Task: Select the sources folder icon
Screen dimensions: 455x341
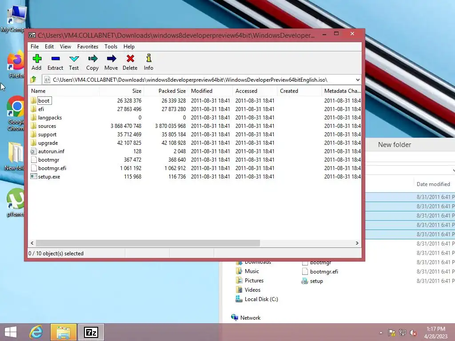Action: [x=33, y=126]
